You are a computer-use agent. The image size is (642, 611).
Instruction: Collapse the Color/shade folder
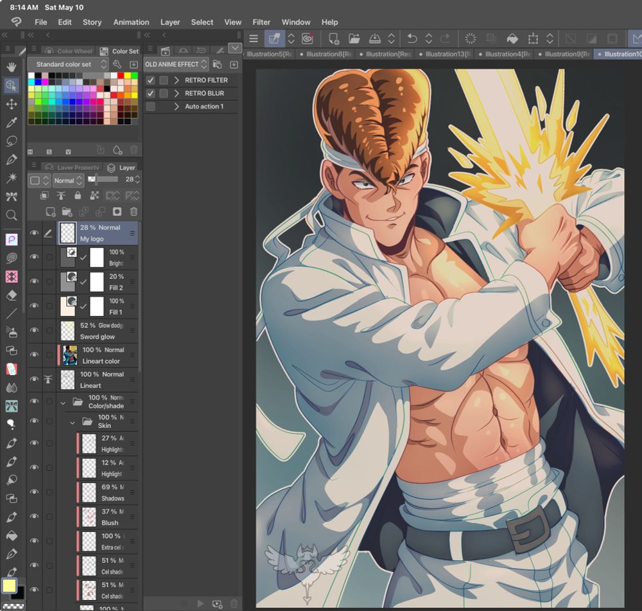[x=63, y=403]
